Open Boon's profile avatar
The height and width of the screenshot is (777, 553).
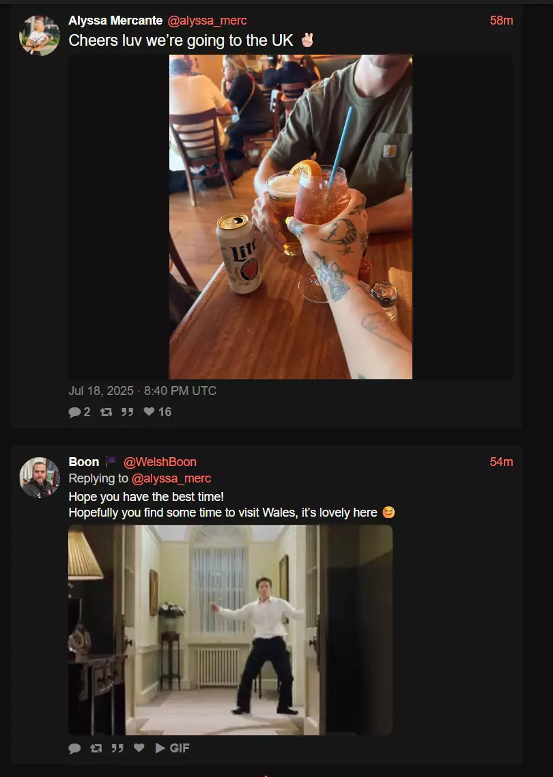click(x=40, y=477)
